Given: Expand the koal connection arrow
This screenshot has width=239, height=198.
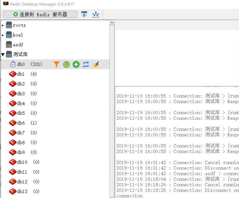Looking at the screenshot, I should (x=3, y=35).
